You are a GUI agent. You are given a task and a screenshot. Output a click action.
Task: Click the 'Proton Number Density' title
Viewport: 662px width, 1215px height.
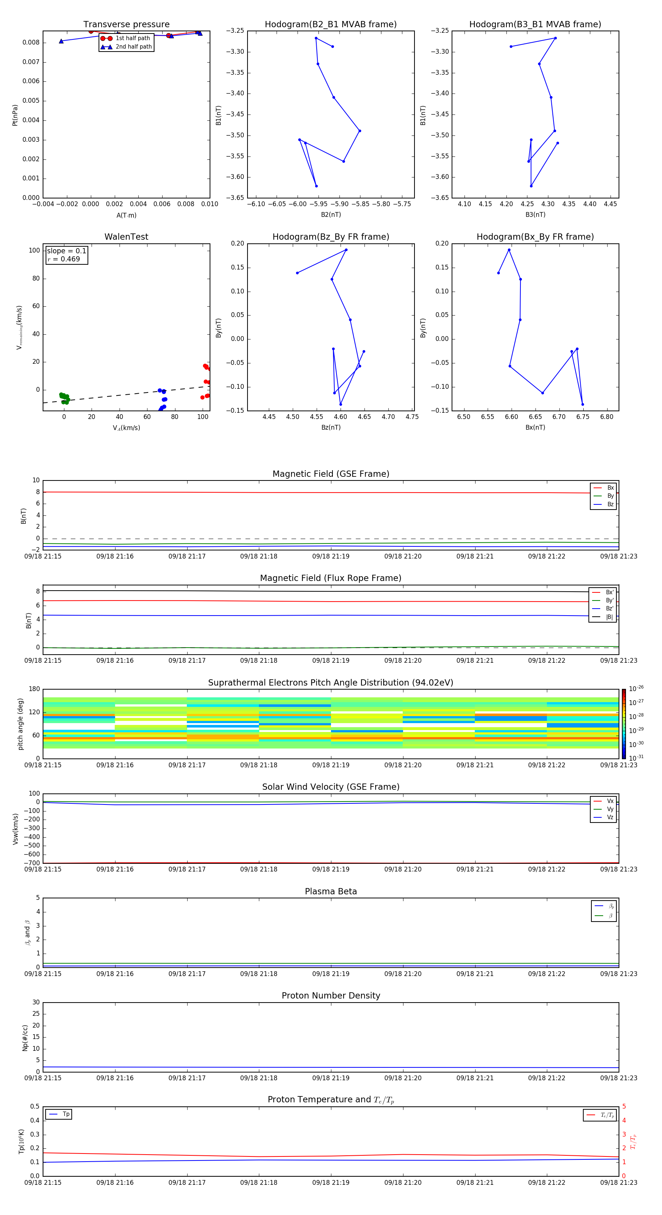click(x=331, y=996)
